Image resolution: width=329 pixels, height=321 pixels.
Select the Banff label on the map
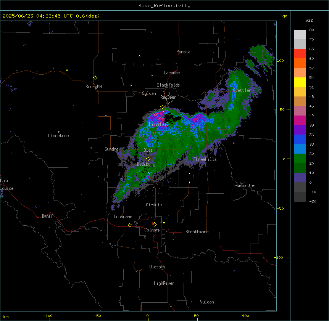click(x=47, y=216)
